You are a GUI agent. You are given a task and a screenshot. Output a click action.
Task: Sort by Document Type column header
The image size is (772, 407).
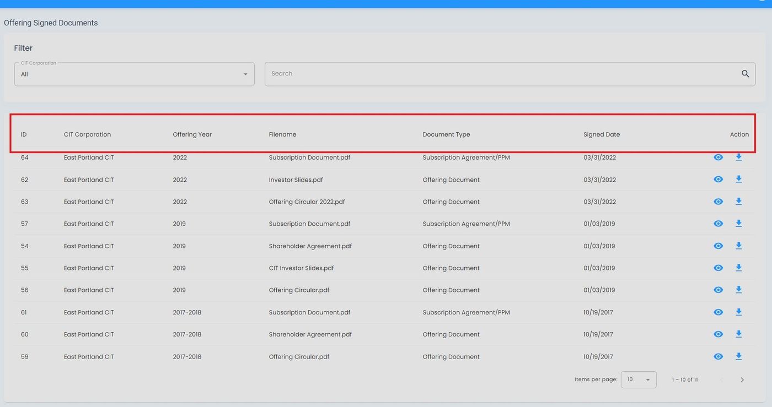point(446,134)
